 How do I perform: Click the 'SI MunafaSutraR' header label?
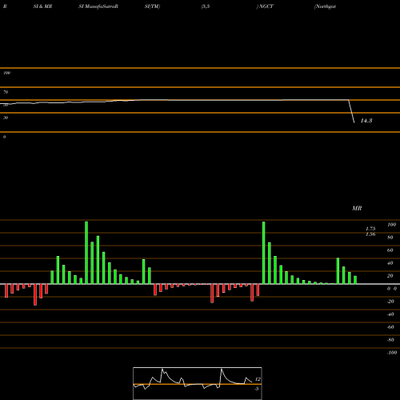tap(98, 6)
